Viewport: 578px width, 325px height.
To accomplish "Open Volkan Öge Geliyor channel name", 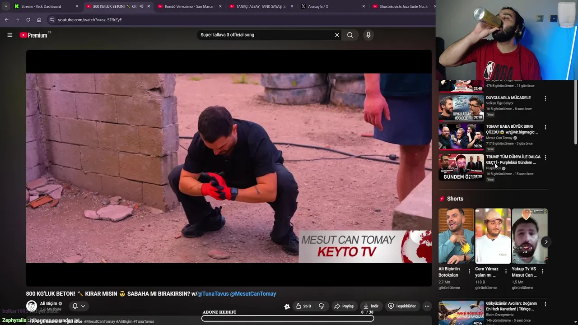I will click(x=499, y=103).
